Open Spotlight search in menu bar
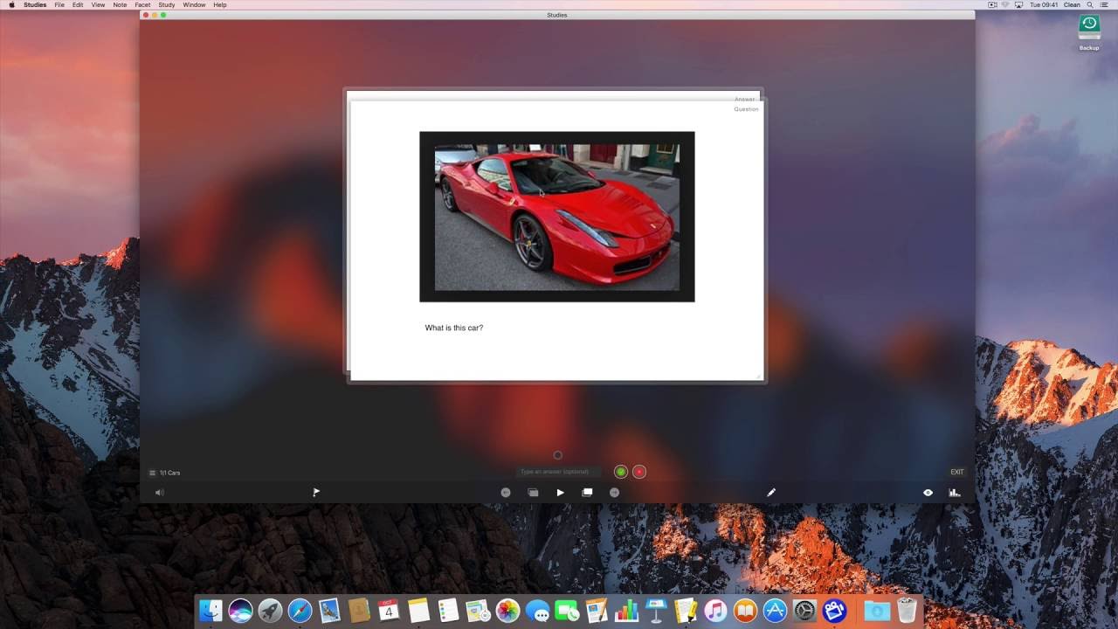This screenshot has height=629, width=1118. [x=1091, y=5]
